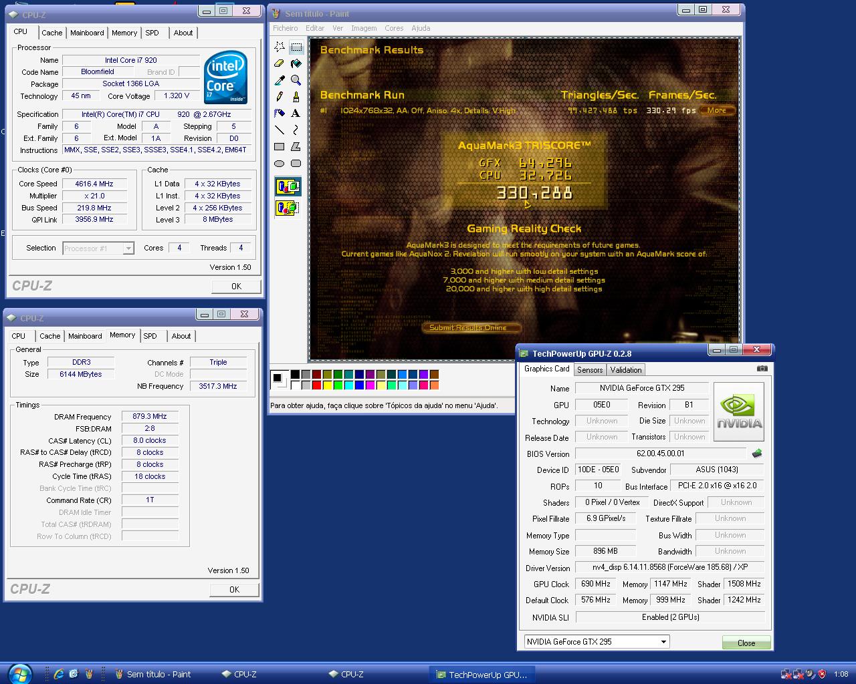The height and width of the screenshot is (684, 856).
Task: Pick the yellow color swatch in Paint palette
Action: click(x=327, y=385)
